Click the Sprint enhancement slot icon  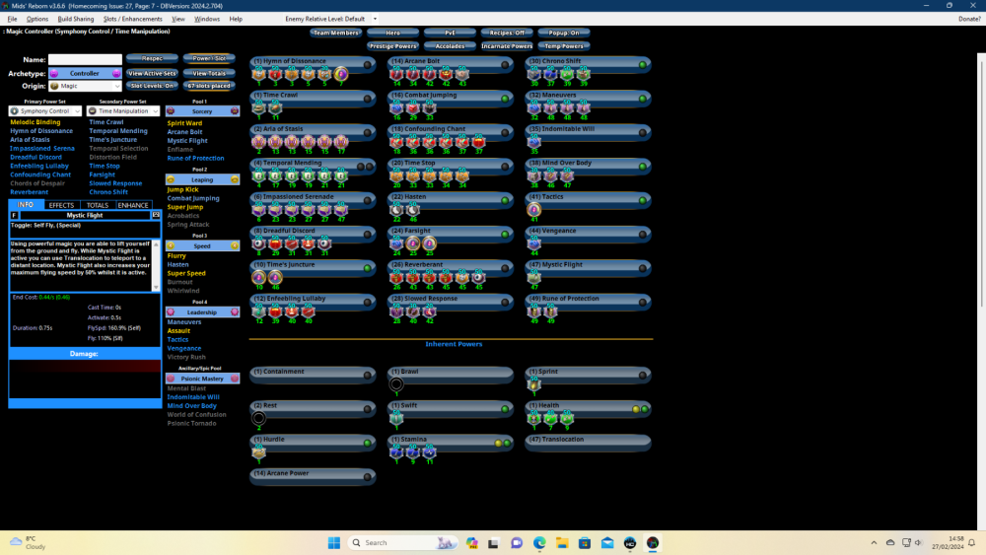click(533, 384)
